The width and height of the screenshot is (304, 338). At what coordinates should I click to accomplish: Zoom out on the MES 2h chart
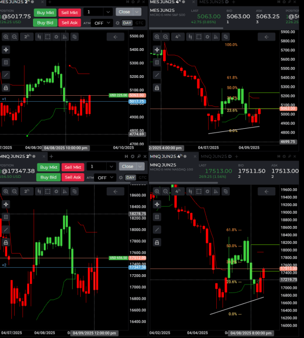pyautogui.click(x=15, y=37)
